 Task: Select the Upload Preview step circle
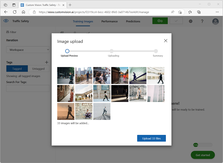(67, 51)
